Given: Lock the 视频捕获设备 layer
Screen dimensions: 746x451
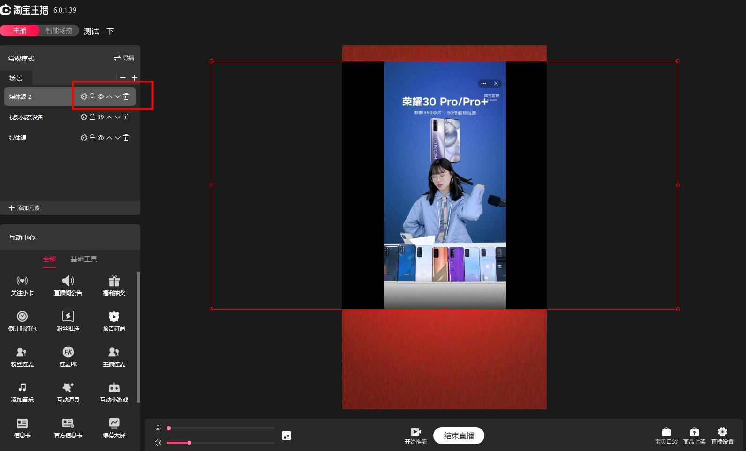Looking at the screenshot, I should [92, 117].
